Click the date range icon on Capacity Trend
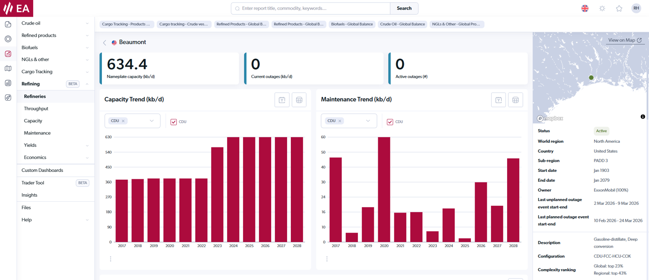 [282, 100]
